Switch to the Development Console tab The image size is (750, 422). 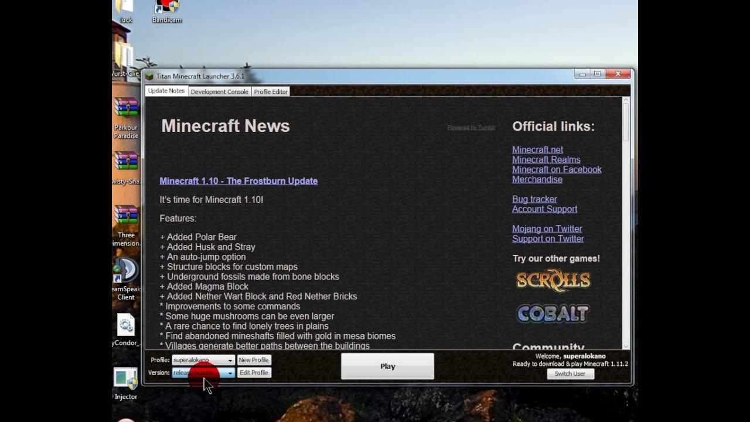(x=219, y=91)
